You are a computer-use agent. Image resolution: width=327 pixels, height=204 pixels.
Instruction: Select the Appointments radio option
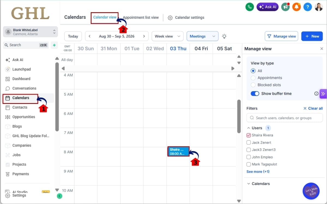(253, 78)
